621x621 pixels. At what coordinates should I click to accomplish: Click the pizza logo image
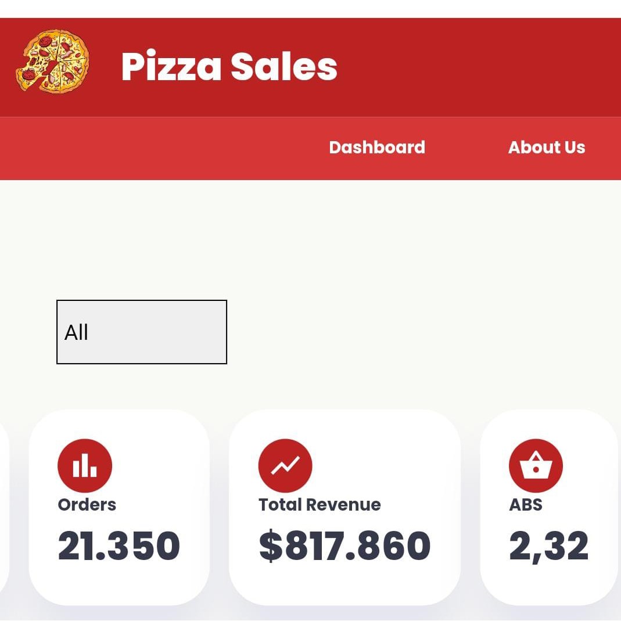coord(52,61)
